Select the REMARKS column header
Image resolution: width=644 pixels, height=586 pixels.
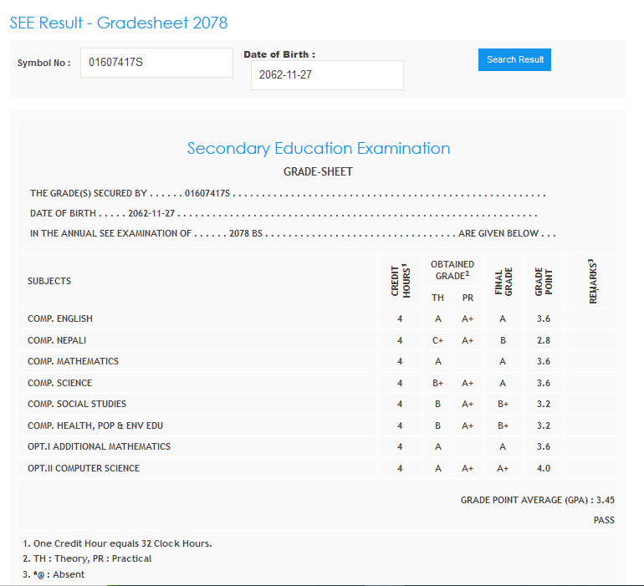[x=592, y=281]
